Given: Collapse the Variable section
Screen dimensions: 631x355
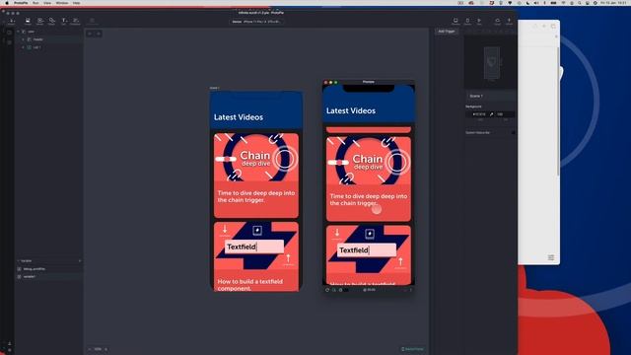Looking at the screenshot, I should (x=18, y=260).
